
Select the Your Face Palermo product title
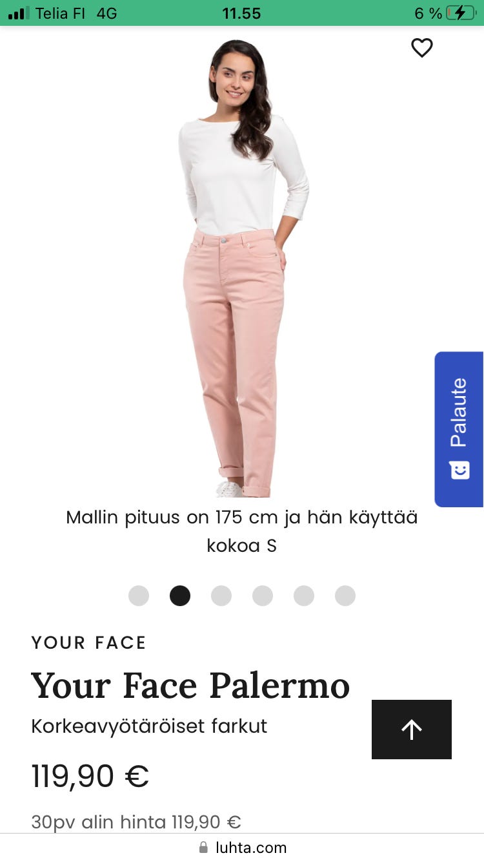190,686
